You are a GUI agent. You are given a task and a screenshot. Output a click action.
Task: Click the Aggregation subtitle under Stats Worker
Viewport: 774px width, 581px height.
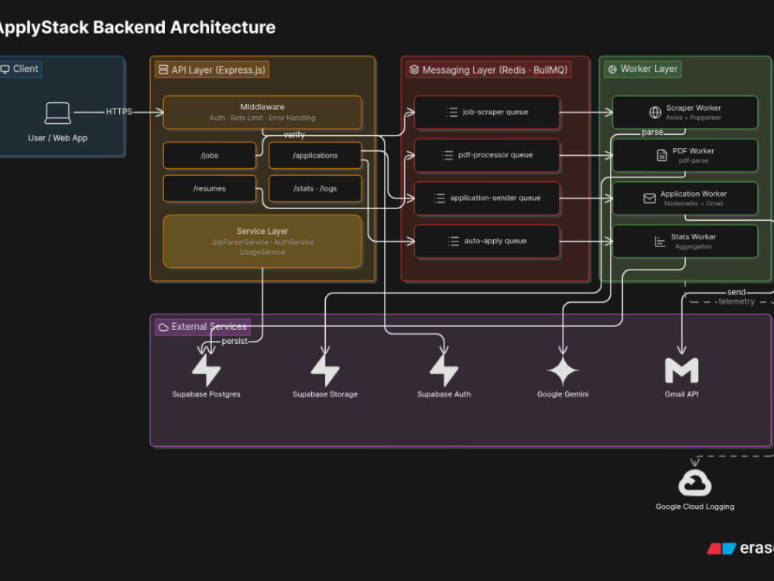pos(694,246)
